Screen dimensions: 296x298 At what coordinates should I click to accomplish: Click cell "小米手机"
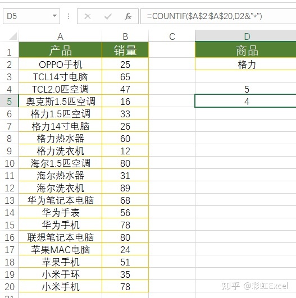point(60,287)
